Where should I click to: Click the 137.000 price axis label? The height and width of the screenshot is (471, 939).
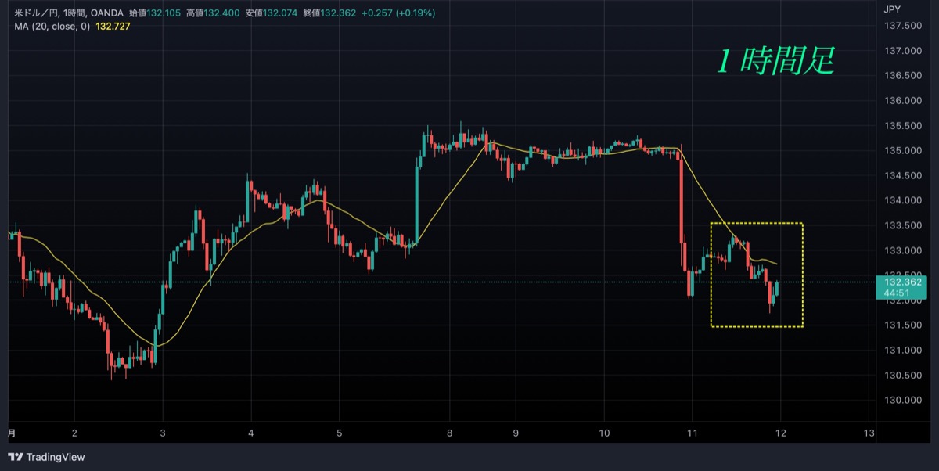[x=901, y=51]
